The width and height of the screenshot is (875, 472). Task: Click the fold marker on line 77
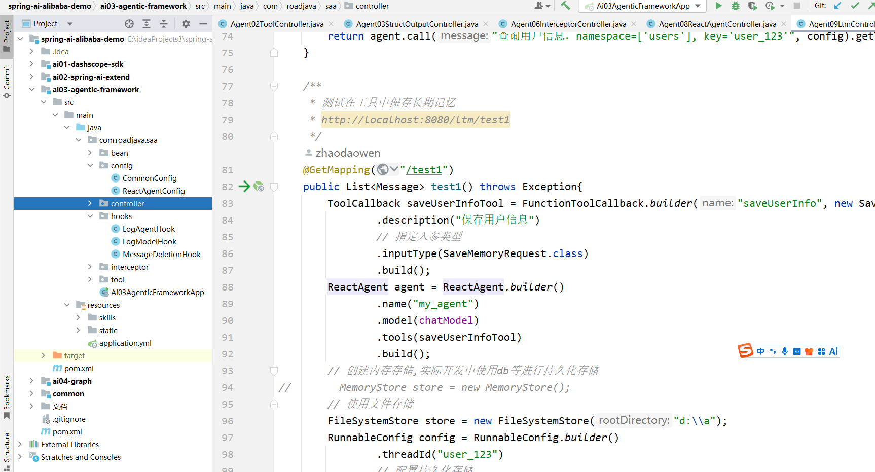click(x=274, y=86)
